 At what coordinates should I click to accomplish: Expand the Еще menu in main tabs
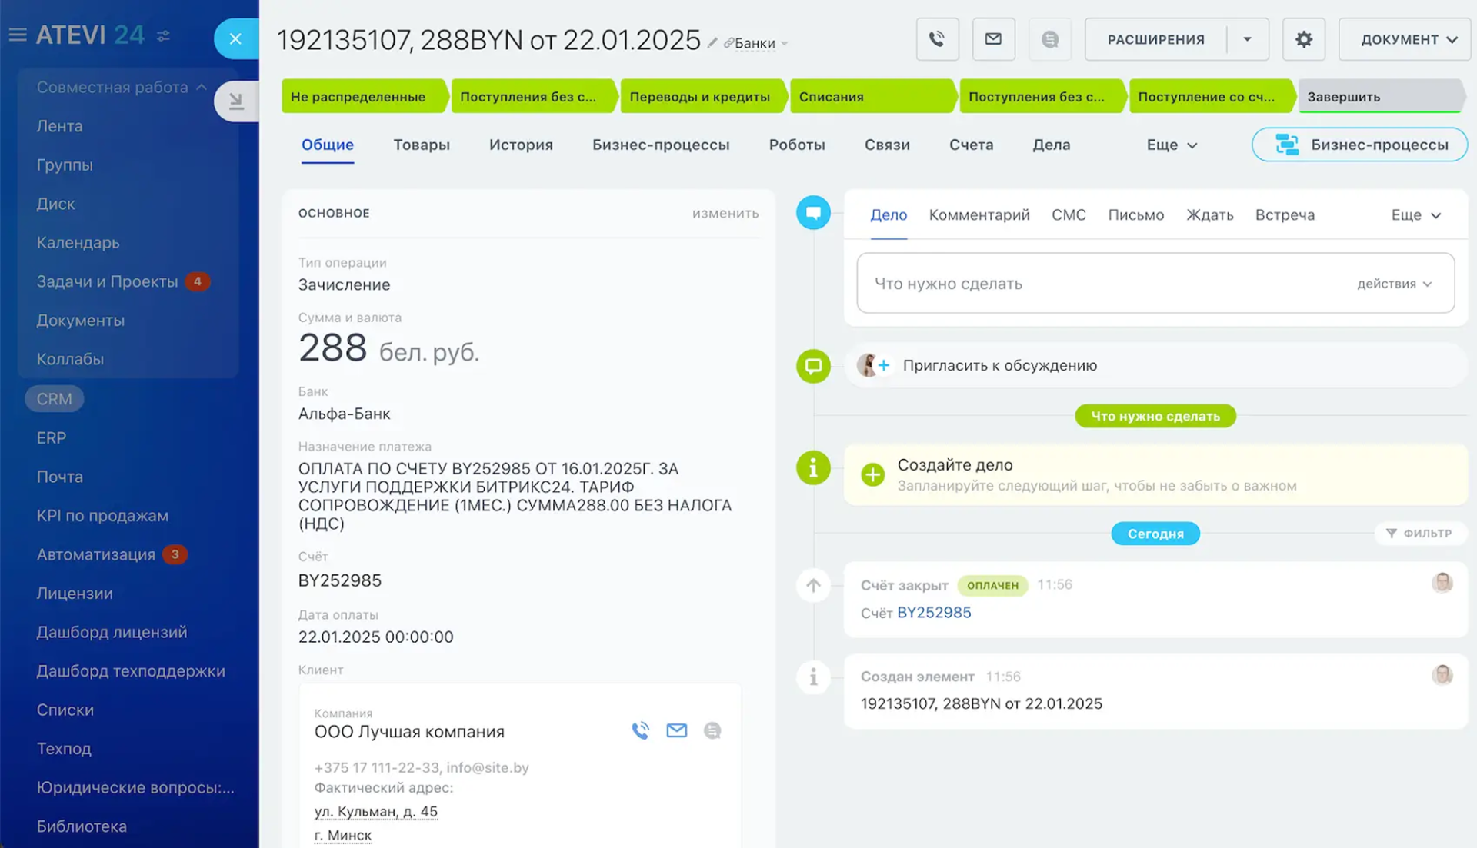[1171, 145]
